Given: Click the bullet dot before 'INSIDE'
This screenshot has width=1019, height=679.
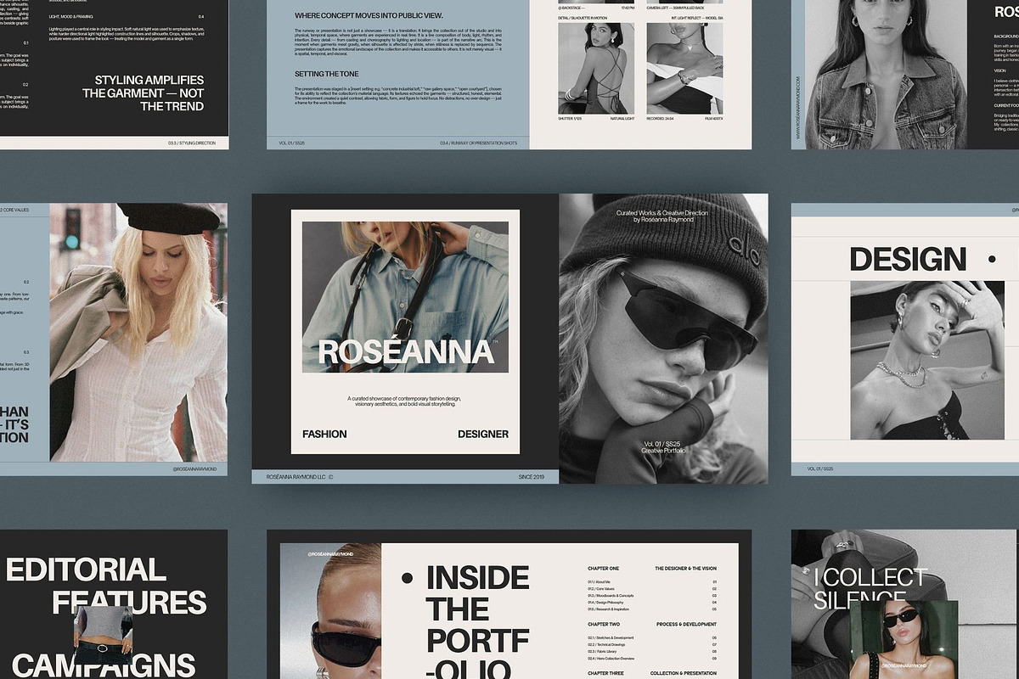Looking at the screenshot, I should pyautogui.click(x=407, y=578).
